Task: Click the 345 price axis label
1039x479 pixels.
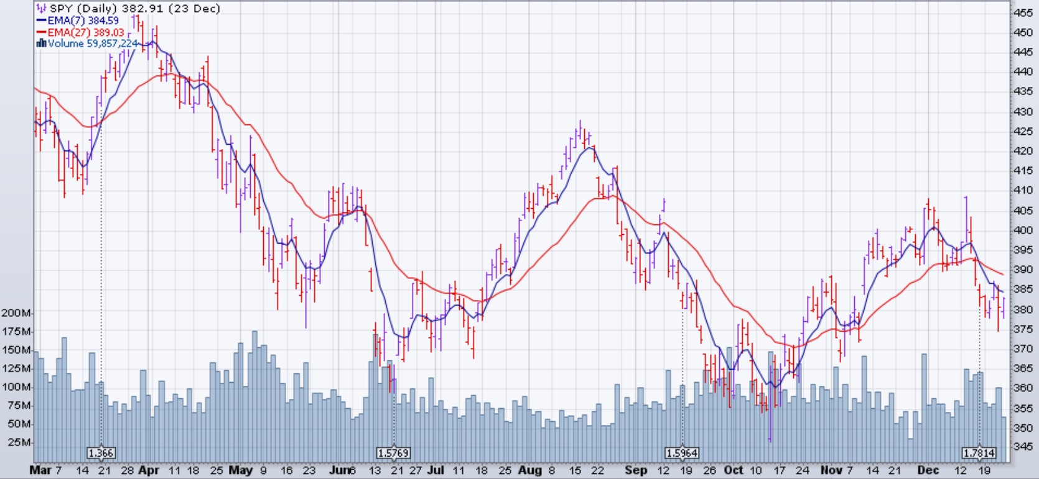Action: click(x=1023, y=447)
